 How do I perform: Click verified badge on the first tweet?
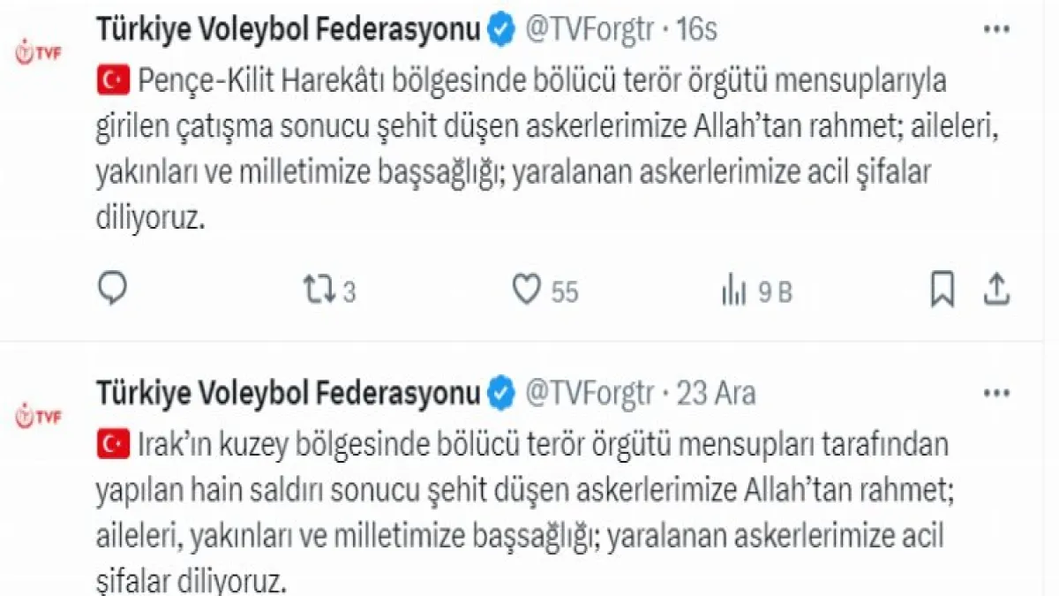pyautogui.click(x=501, y=30)
